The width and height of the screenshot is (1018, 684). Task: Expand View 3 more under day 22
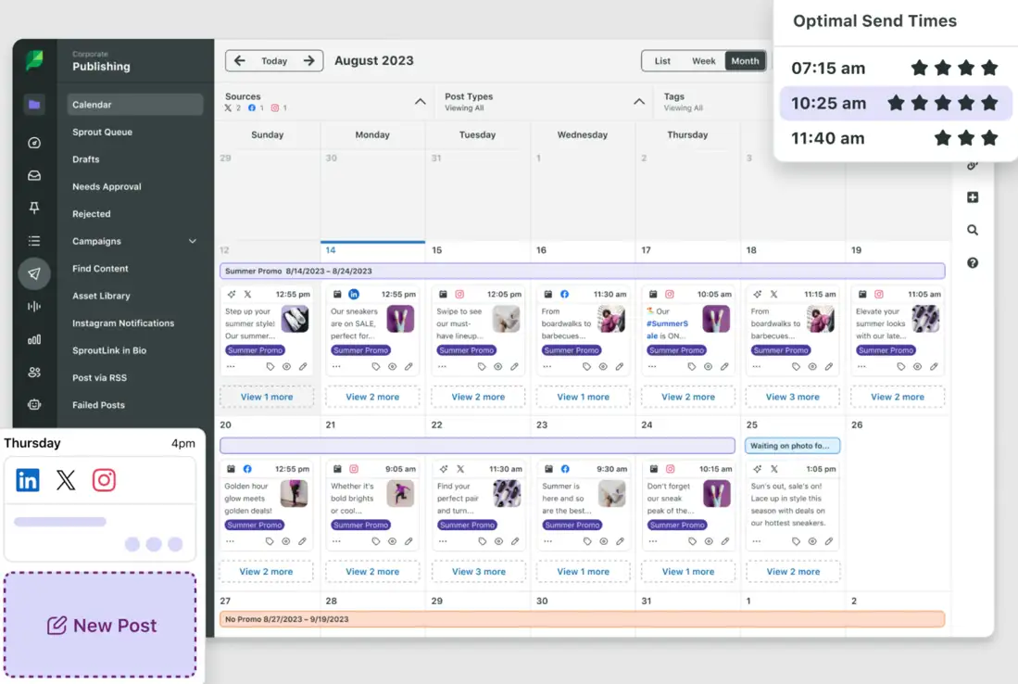[x=479, y=572]
